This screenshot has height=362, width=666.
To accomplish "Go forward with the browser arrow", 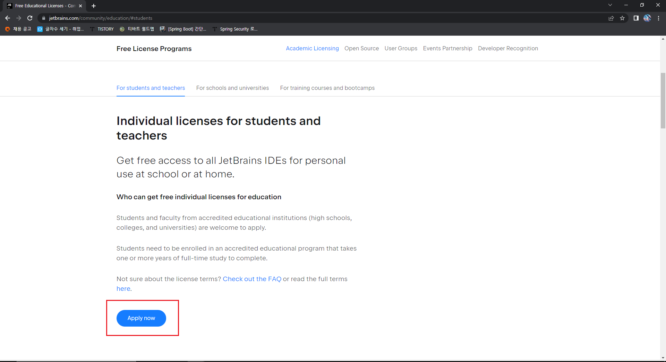I will [19, 18].
